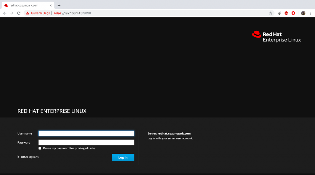The height and width of the screenshot is (175, 315).
Task: Click the 'Password' label
Action: [24, 142]
